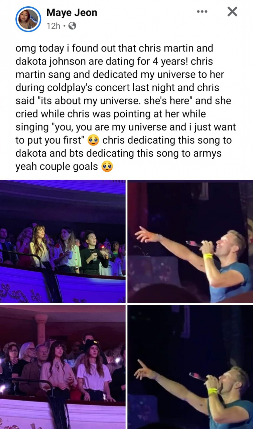Viewport: 253px width, 429px height.
Task: Open Maye Jeon's profile via her name
Action: pyautogui.click(x=72, y=12)
